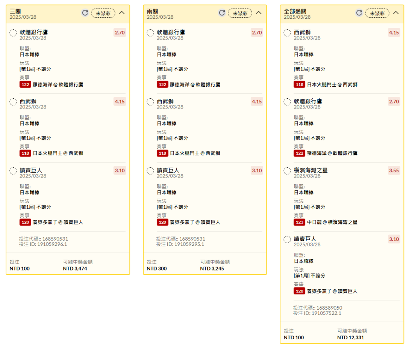
Task: Click odds 3.10 in 兩關 card
Action: pos(257,170)
